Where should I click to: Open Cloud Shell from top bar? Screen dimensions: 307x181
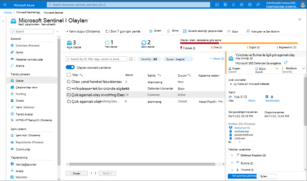tap(217, 5)
